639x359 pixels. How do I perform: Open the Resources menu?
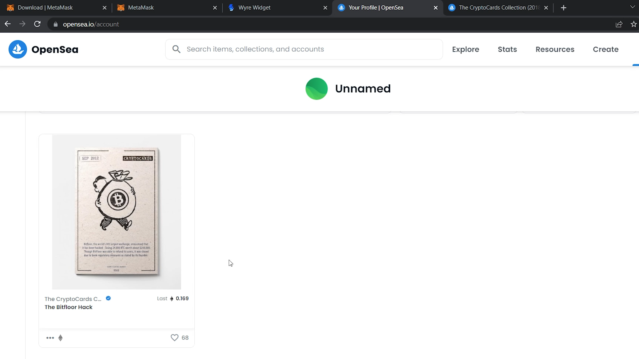555,49
